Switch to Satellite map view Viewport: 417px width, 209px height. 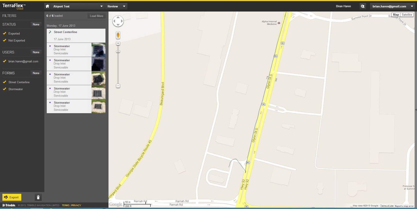pyautogui.click(x=407, y=15)
